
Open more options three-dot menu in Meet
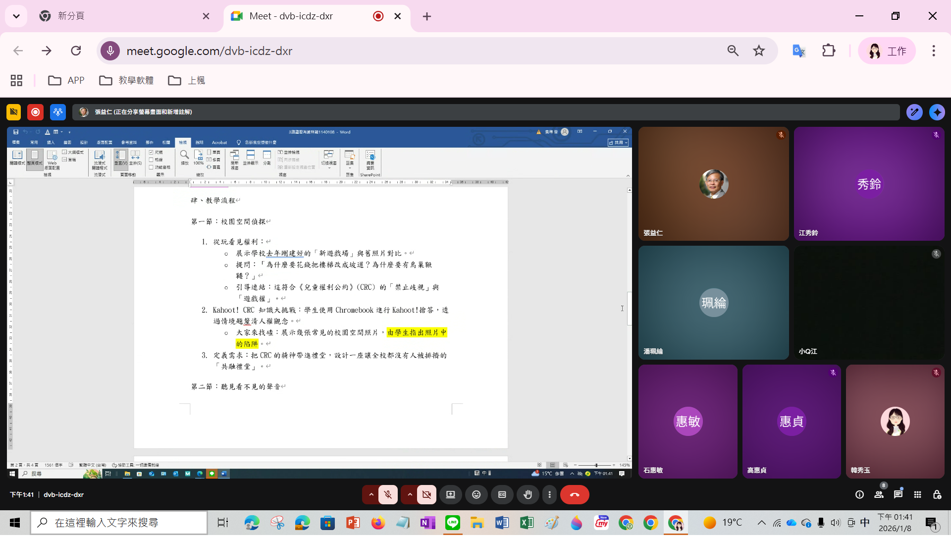coord(549,495)
